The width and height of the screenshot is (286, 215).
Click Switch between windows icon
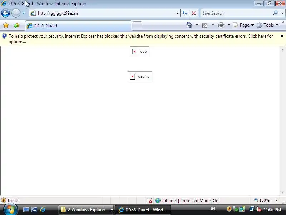[x=34, y=210]
